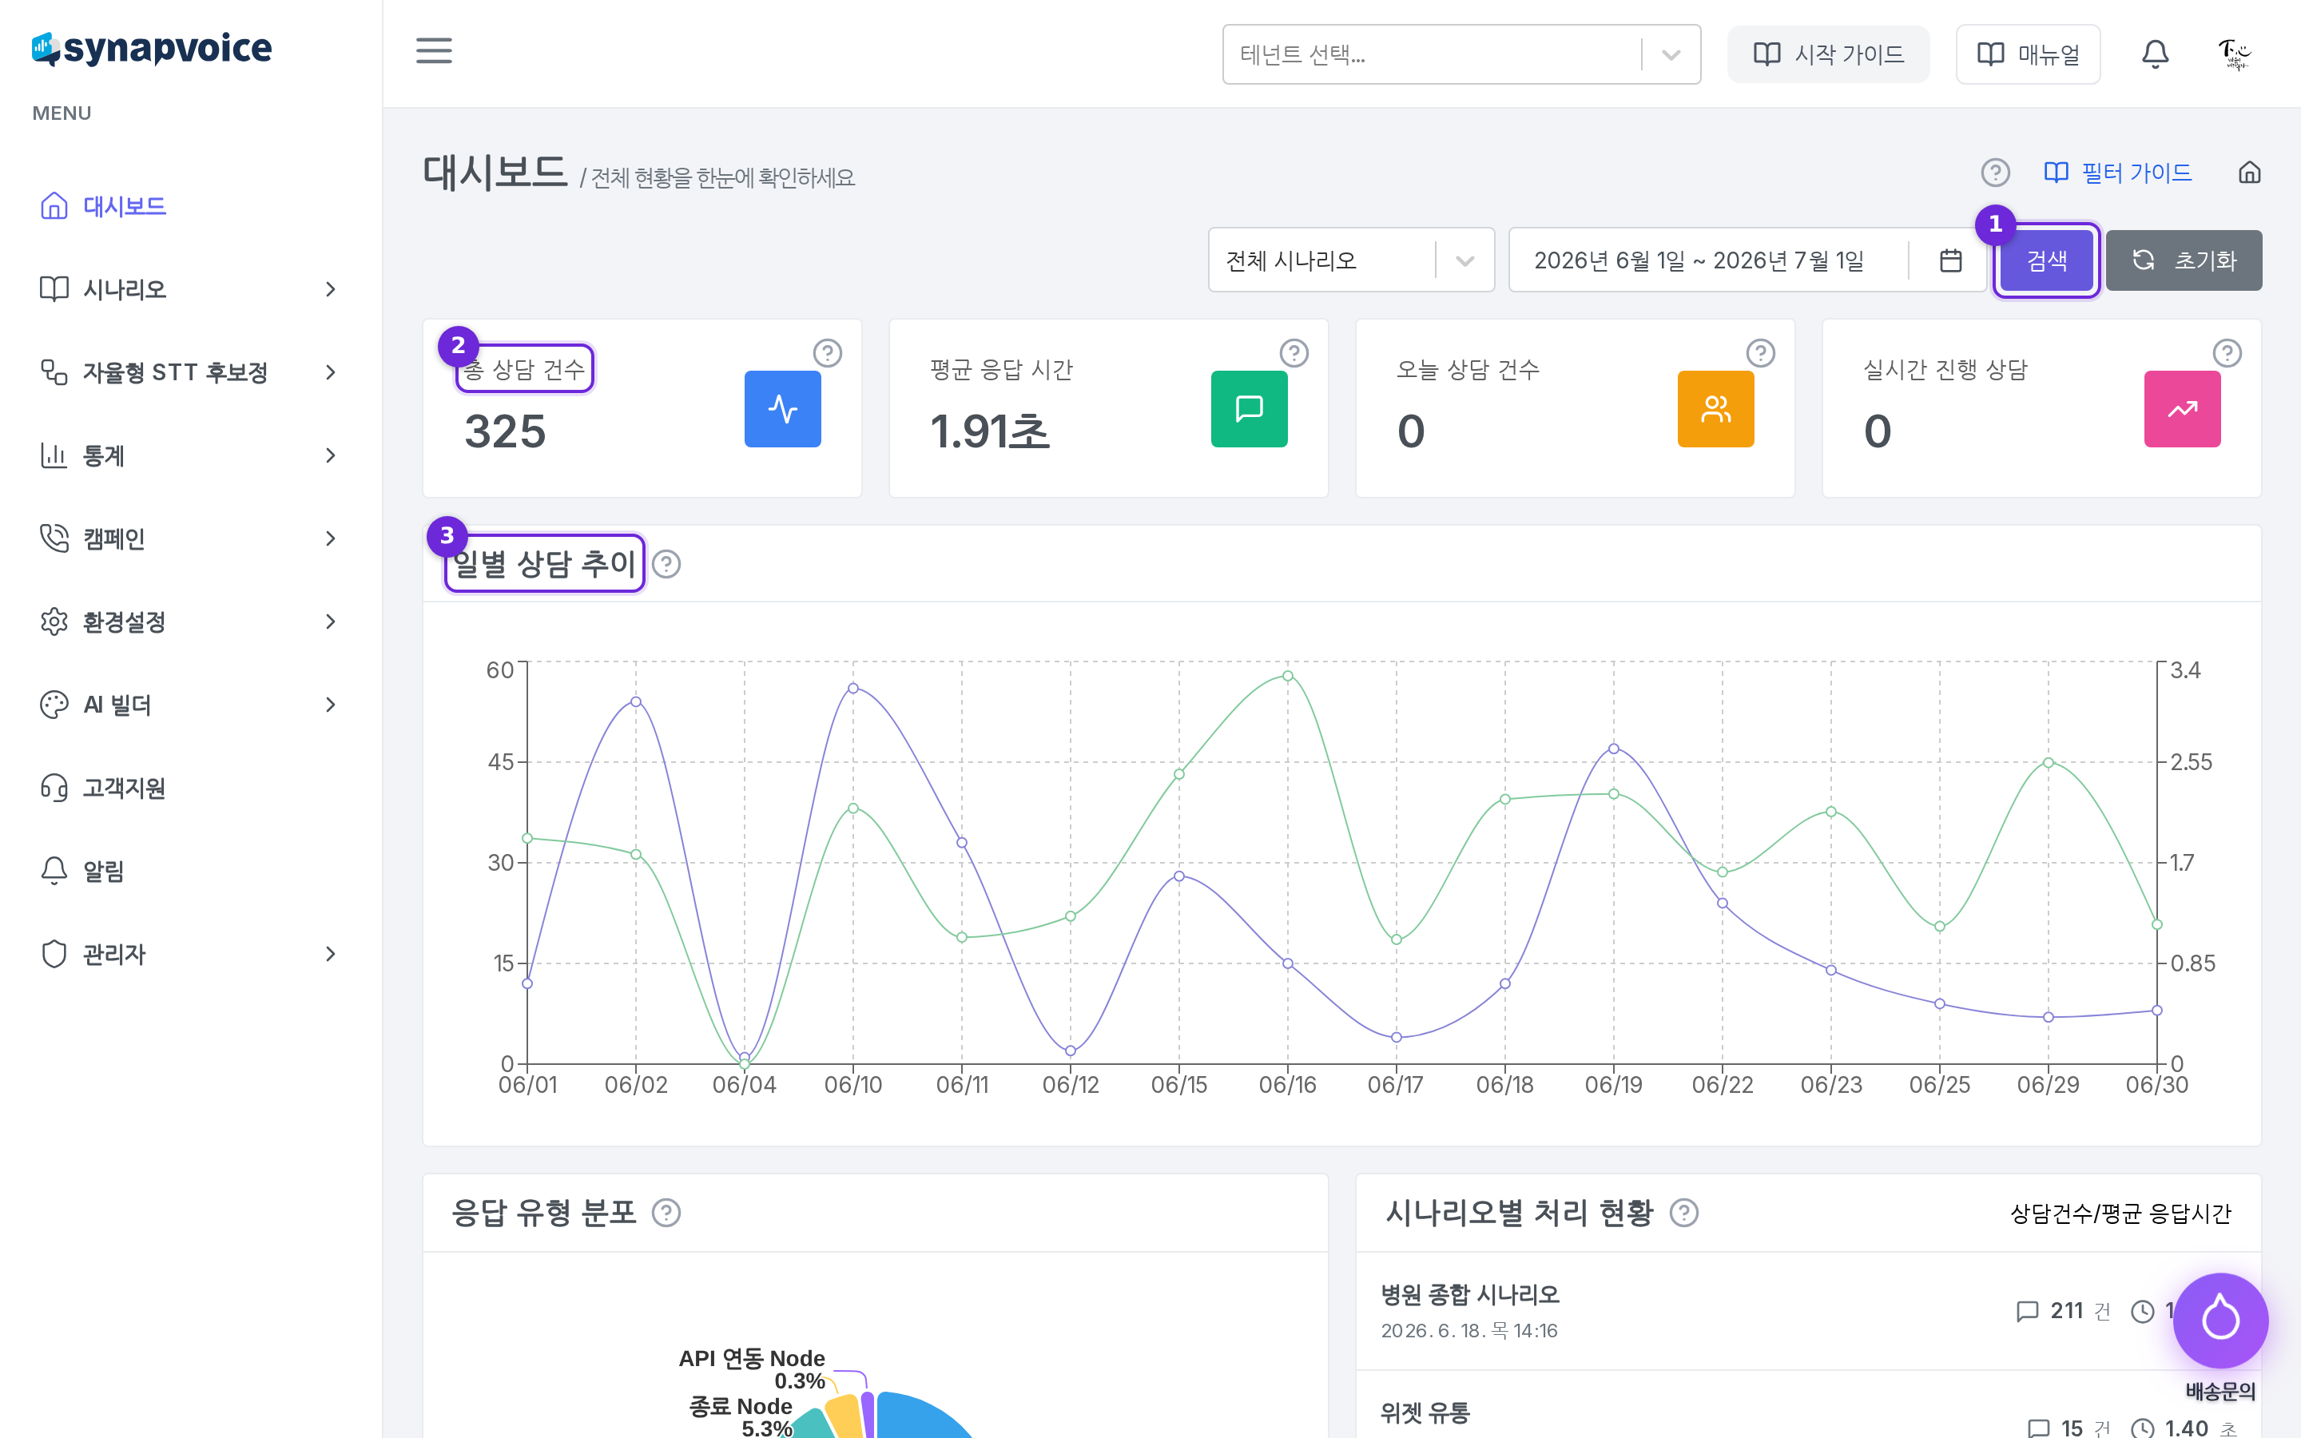Click the 초기화 reset button
The height and width of the screenshot is (1438, 2301).
pos(2183,260)
